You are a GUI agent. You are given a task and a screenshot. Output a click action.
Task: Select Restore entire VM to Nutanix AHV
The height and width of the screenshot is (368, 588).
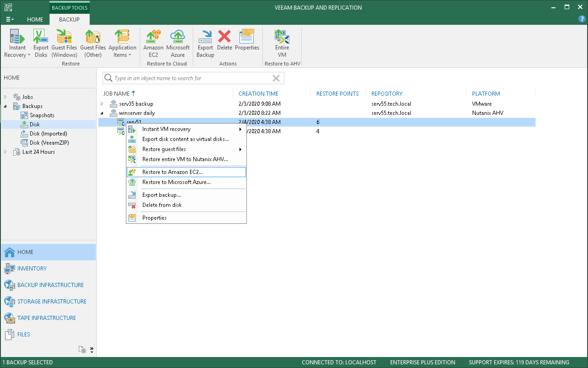186,159
